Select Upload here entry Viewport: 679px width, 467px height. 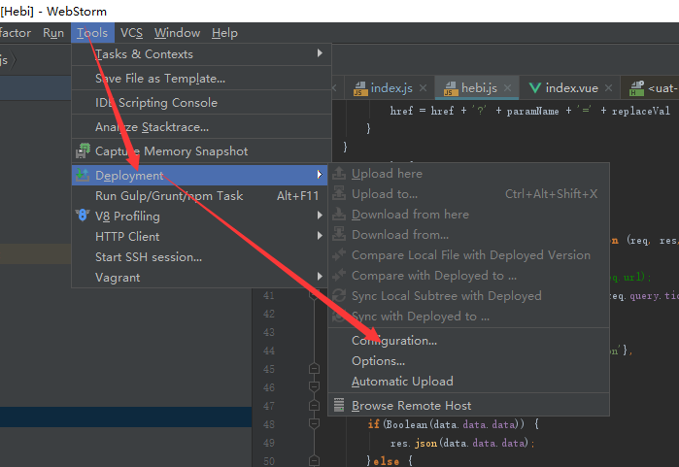tap(469, 174)
